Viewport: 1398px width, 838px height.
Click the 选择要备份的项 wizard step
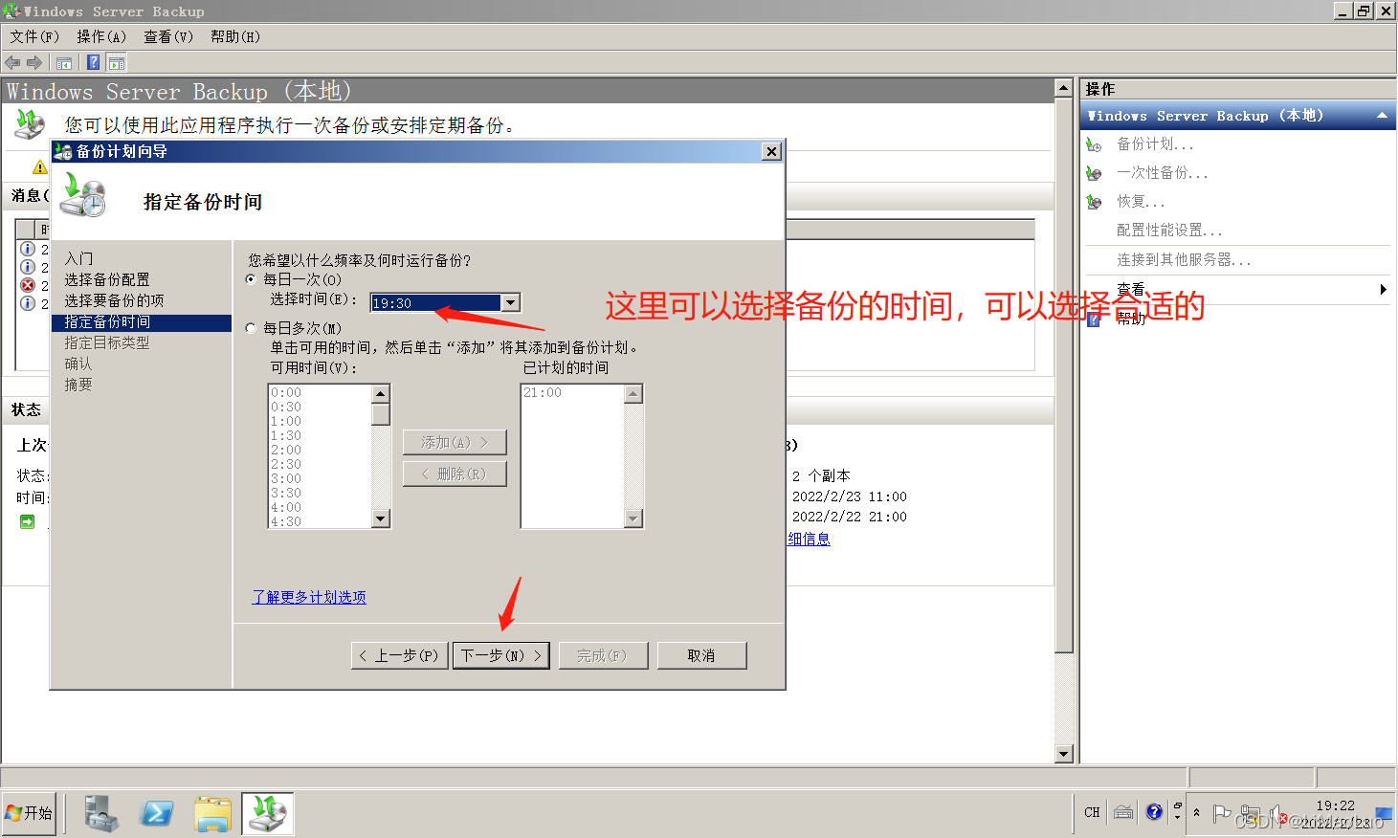pyautogui.click(x=114, y=300)
